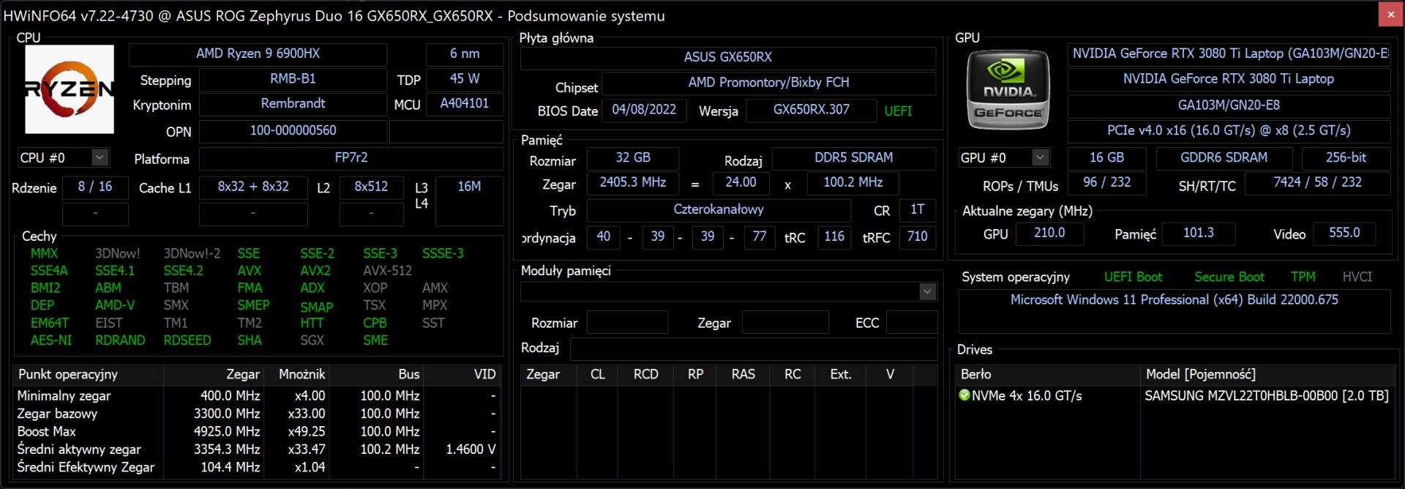Click the NVIDIA GeForce logo image
This screenshot has width=1405, height=489.
pyautogui.click(x=1008, y=89)
